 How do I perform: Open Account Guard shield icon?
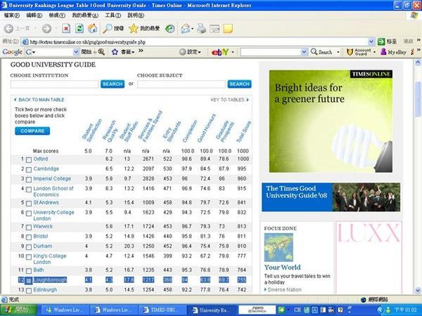(x=350, y=52)
